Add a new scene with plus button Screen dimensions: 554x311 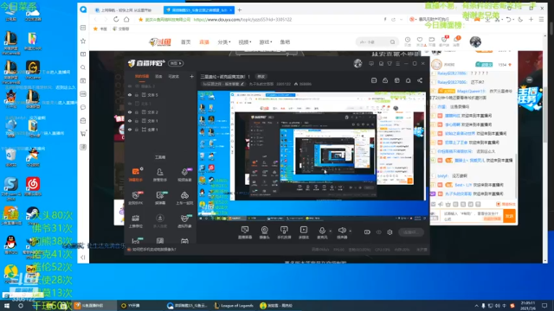[191, 76]
